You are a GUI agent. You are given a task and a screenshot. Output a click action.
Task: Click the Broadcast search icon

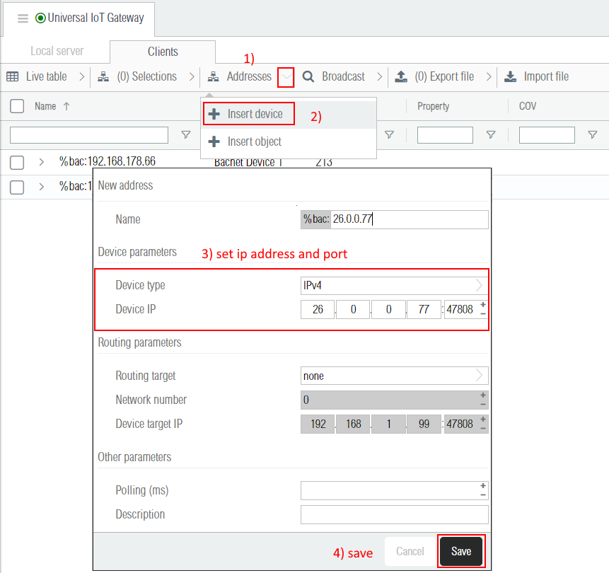(x=308, y=76)
